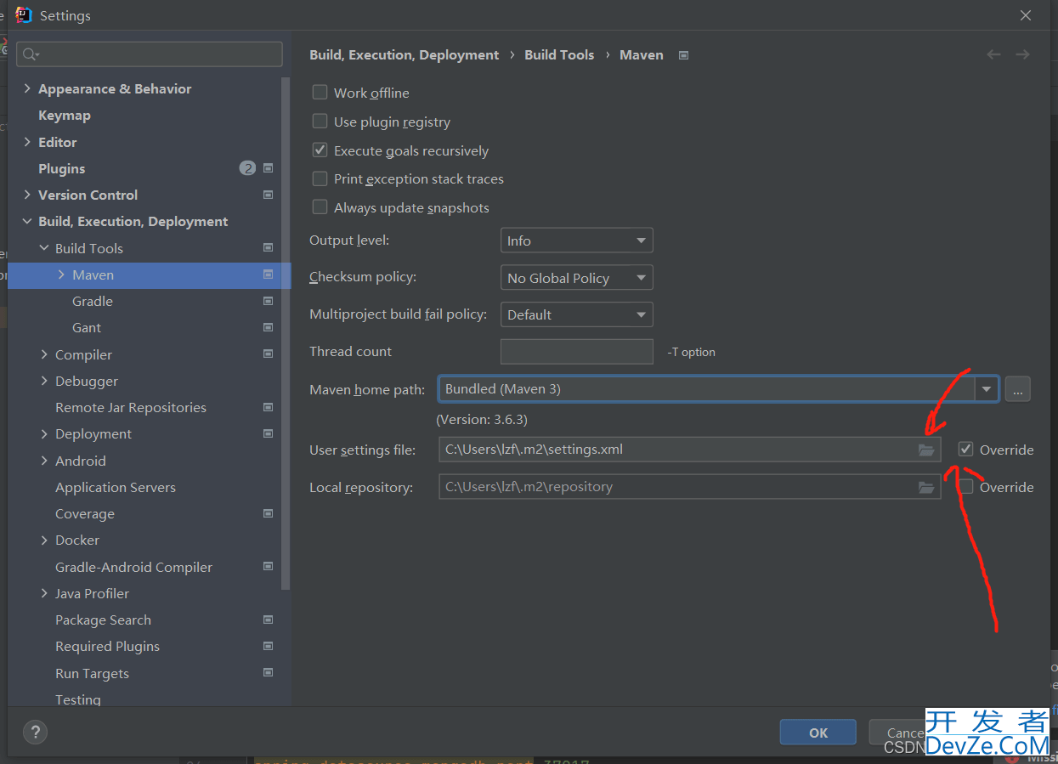The image size is (1058, 764).
Task: Expand the Debugger node
Action: (x=44, y=381)
